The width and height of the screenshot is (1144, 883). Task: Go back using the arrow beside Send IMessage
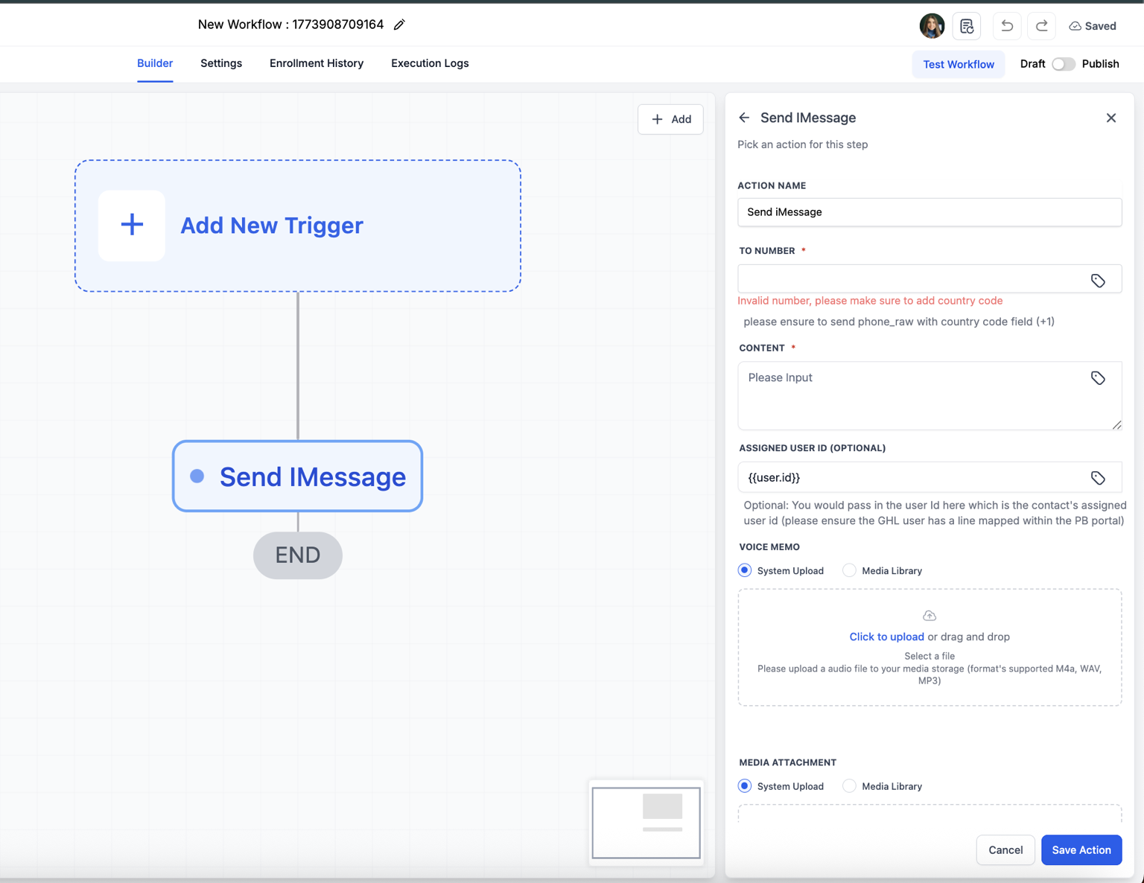coord(744,118)
